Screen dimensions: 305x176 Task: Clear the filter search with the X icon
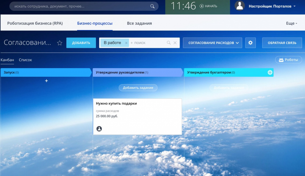pos(175,43)
